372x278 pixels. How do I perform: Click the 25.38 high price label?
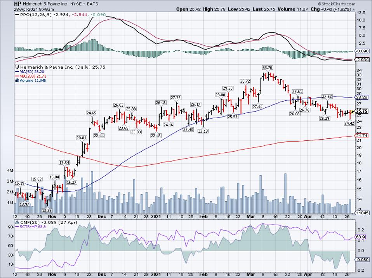coord(131,109)
